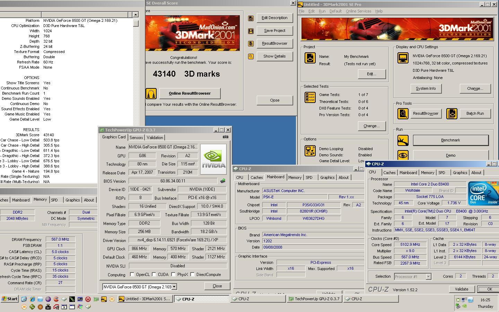Click the Online ResultBrowser button
Screen dimensions: 499x312
pos(190,93)
